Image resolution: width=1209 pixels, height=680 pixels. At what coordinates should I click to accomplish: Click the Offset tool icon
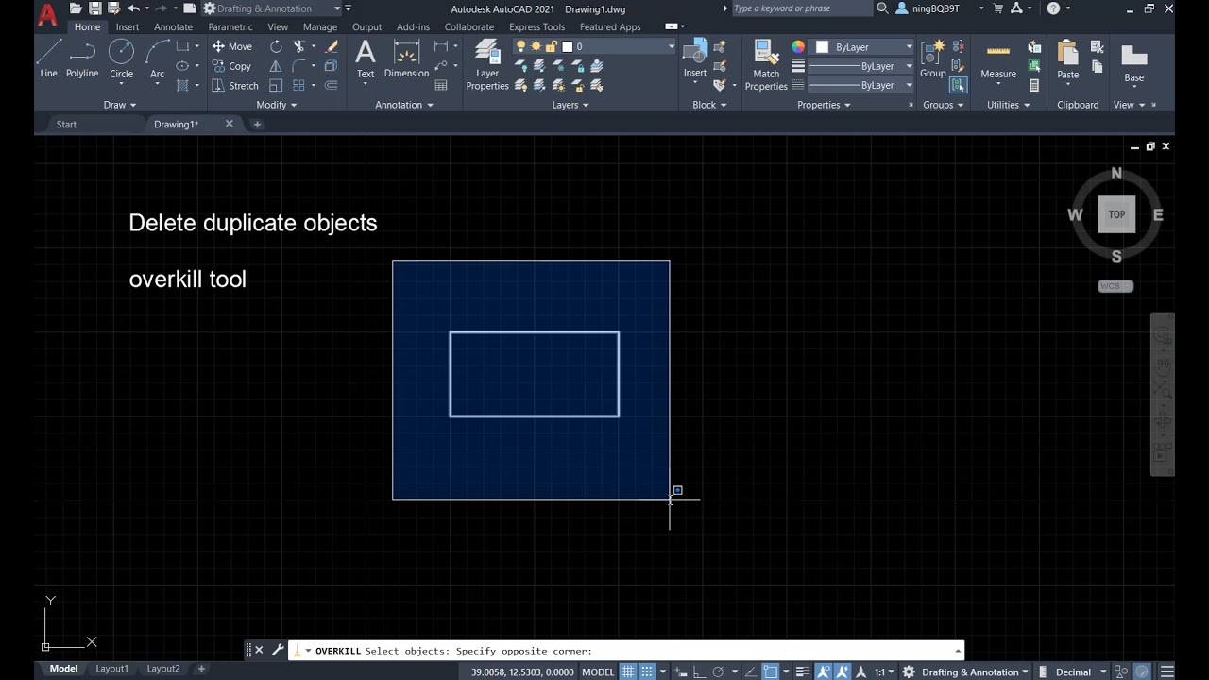click(332, 86)
